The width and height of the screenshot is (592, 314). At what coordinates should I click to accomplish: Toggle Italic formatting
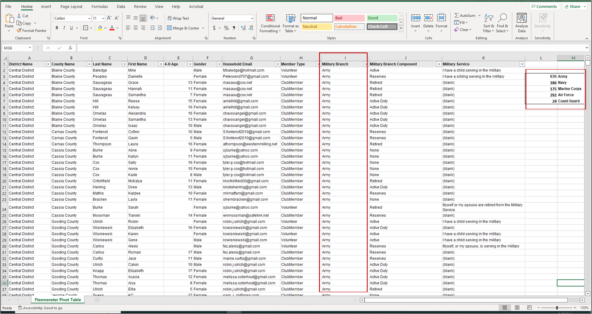click(64, 28)
